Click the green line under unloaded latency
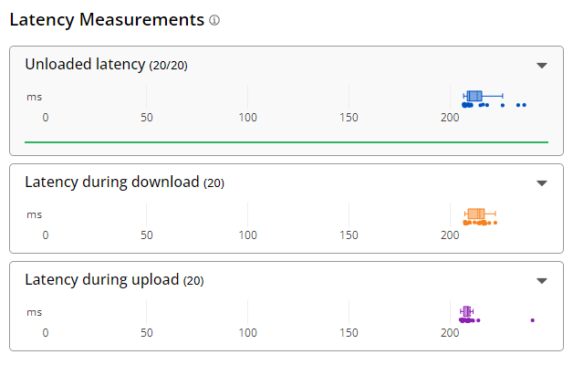 (286, 142)
